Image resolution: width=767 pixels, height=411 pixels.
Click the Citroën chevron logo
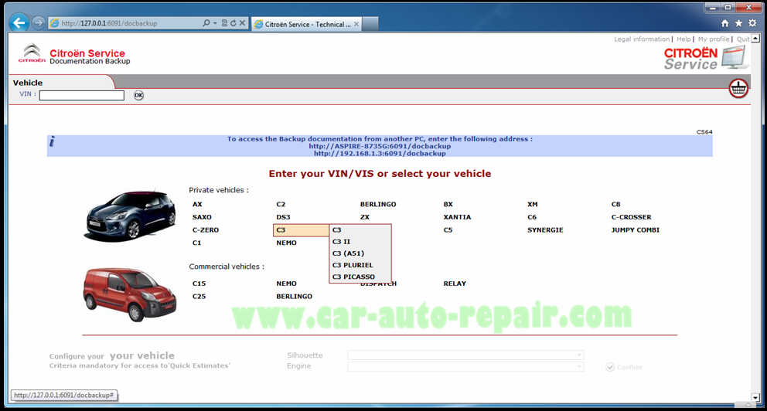(x=32, y=53)
